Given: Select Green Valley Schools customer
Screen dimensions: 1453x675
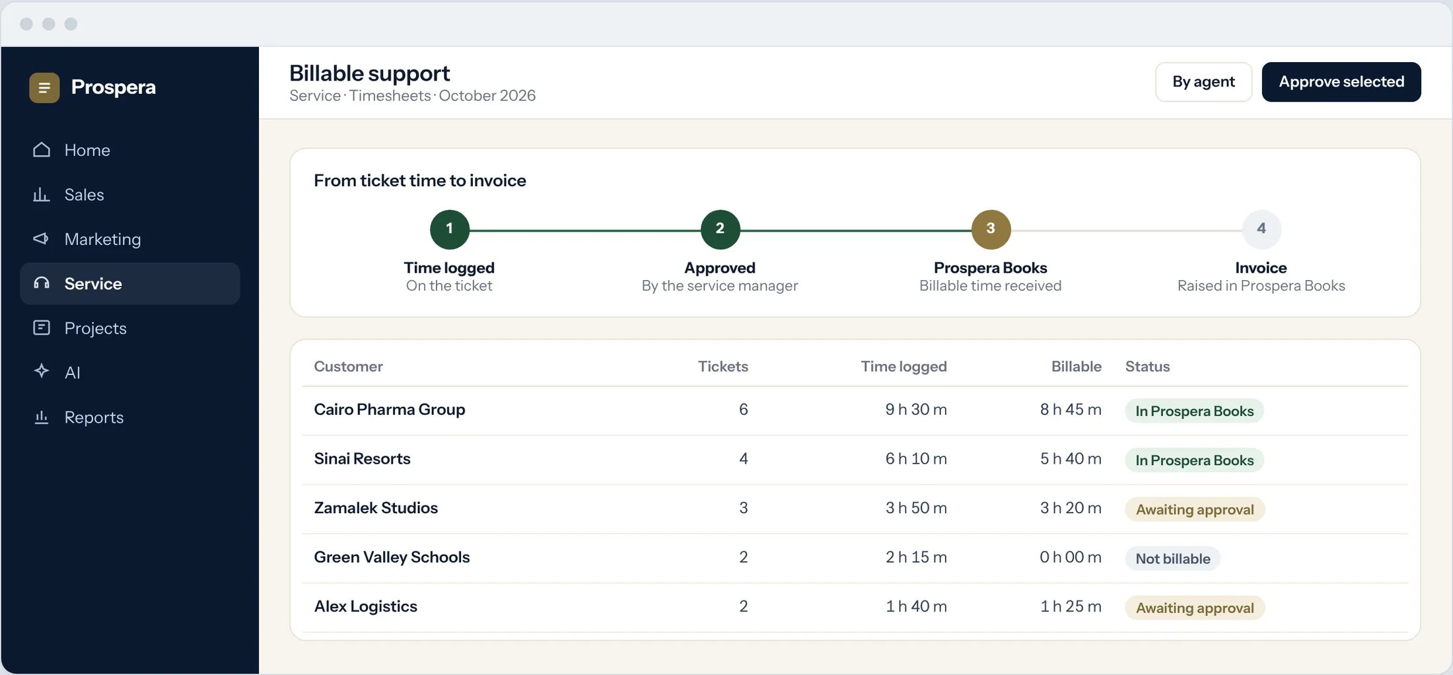Looking at the screenshot, I should point(392,557).
